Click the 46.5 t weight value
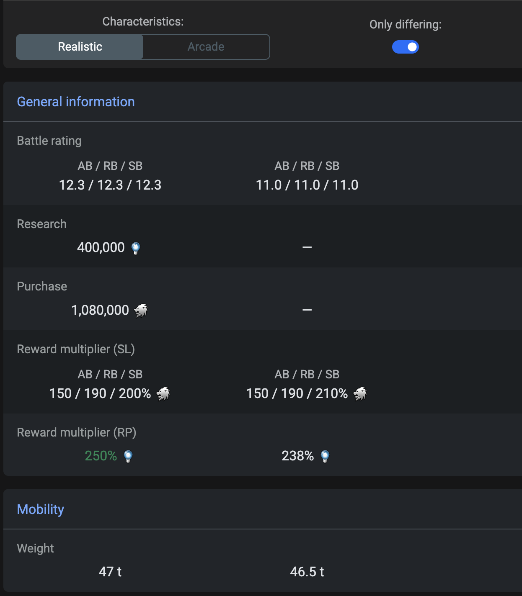Image resolution: width=522 pixels, height=596 pixels. pos(307,572)
